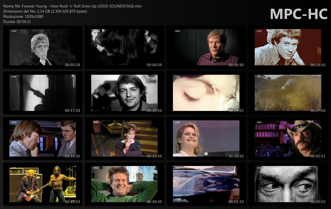Select the thumbnail at 00:03:28

point(43,47)
